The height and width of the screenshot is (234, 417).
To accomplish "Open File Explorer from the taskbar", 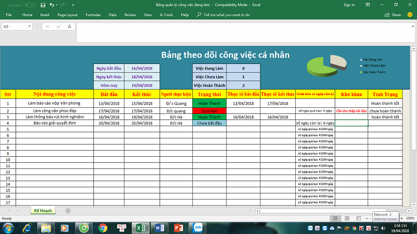I will click(x=46, y=228).
